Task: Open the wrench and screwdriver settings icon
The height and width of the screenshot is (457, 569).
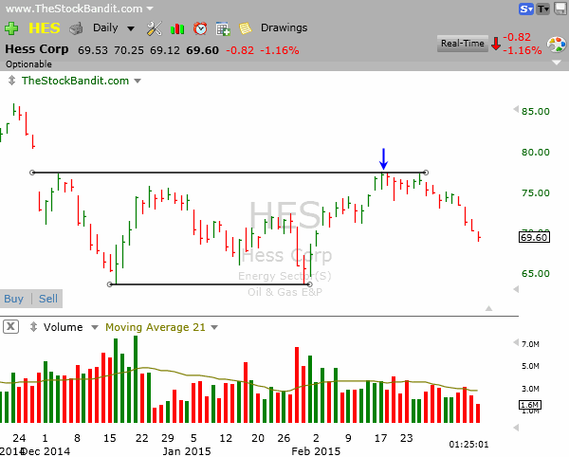Action: pos(155,28)
